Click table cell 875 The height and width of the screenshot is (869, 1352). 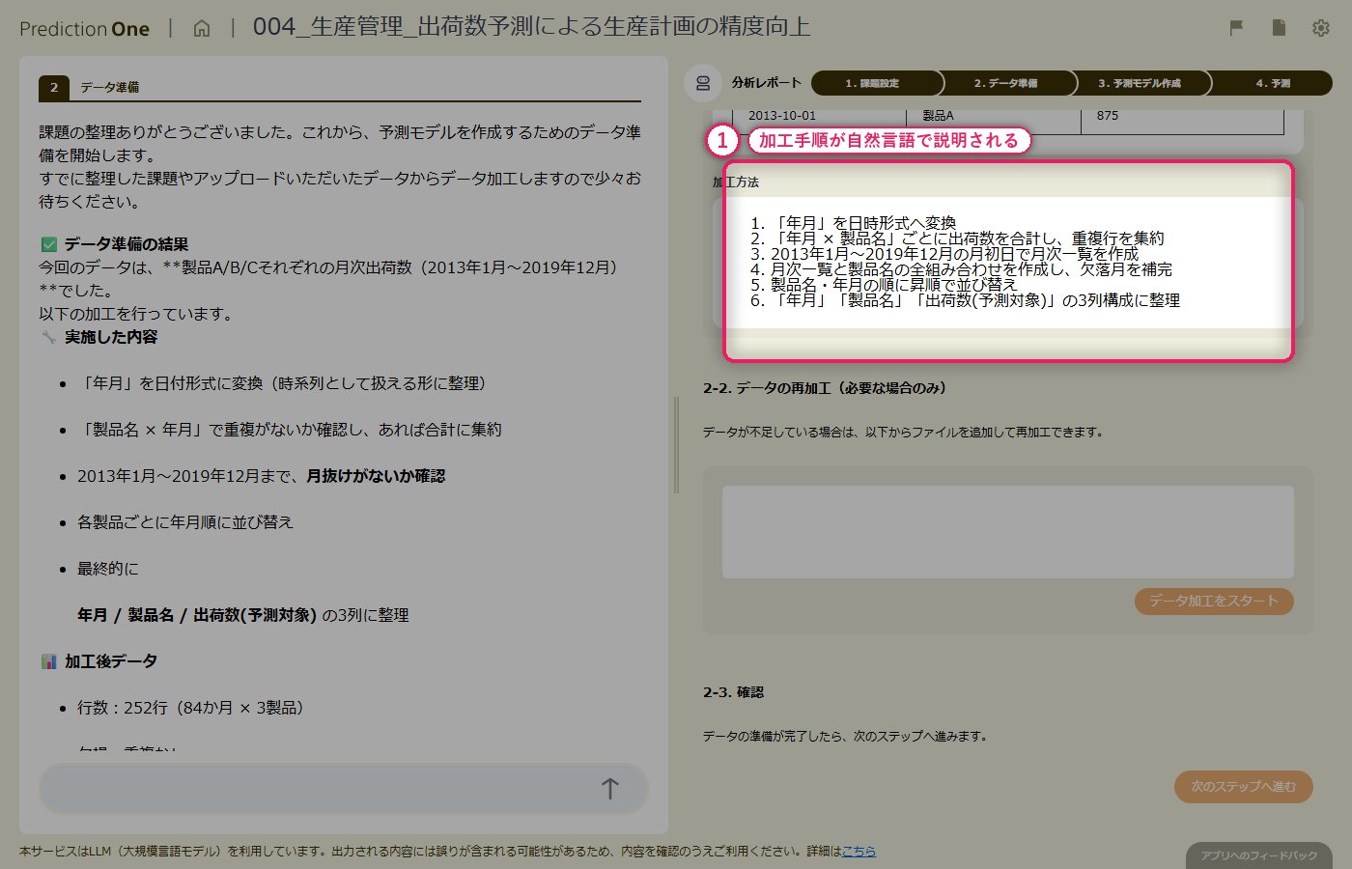(x=1107, y=116)
